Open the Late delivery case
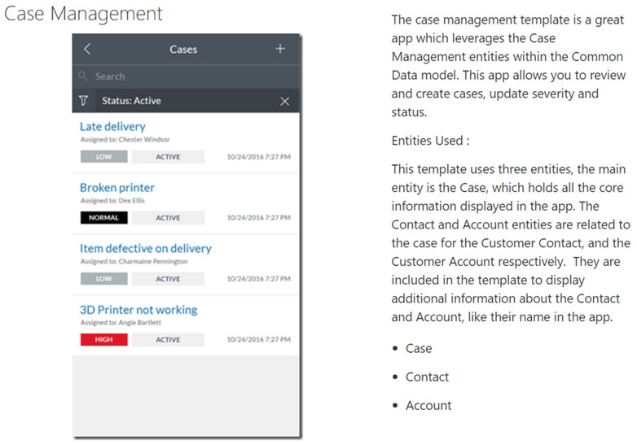The height and width of the screenshot is (444, 637). click(x=112, y=127)
